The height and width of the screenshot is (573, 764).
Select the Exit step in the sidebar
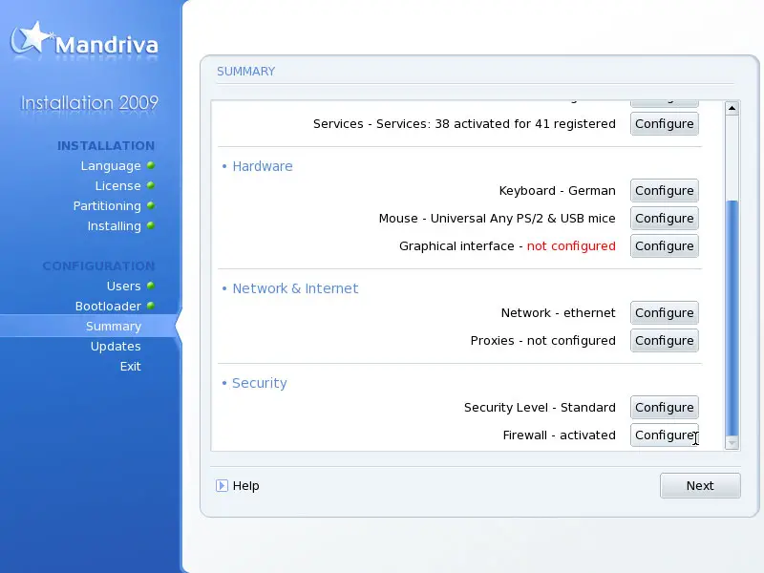[131, 366]
